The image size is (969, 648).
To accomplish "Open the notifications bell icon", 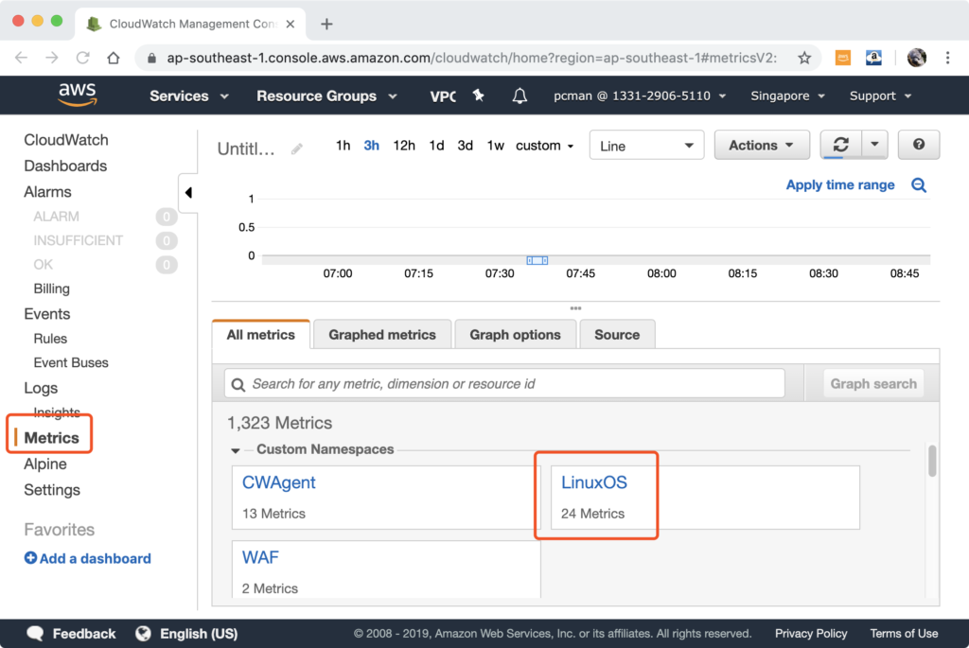I will point(520,96).
